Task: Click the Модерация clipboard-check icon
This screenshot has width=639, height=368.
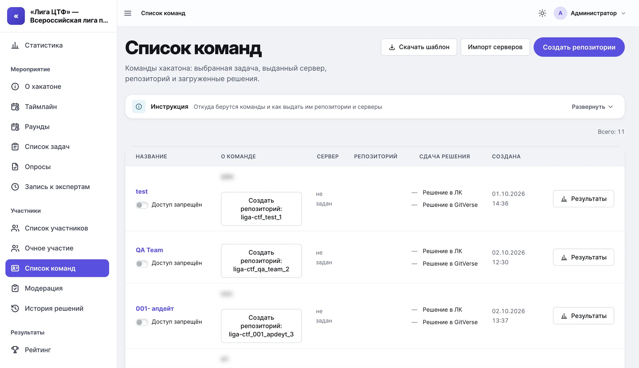Action: point(15,288)
